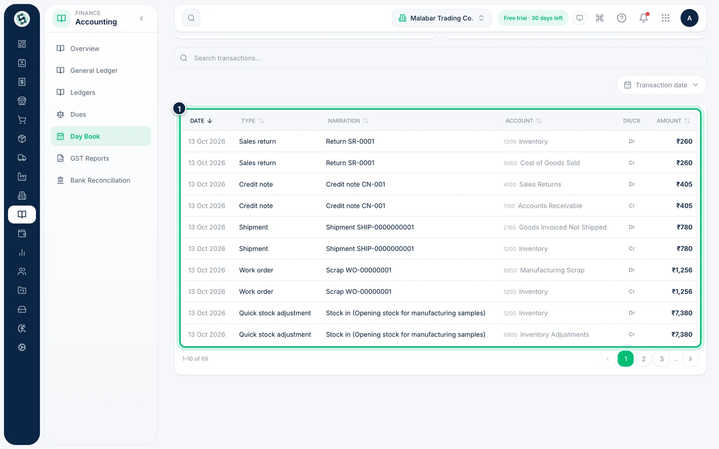Select the open-book accounting icon in the rail
The image size is (719, 449).
pos(22,215)
